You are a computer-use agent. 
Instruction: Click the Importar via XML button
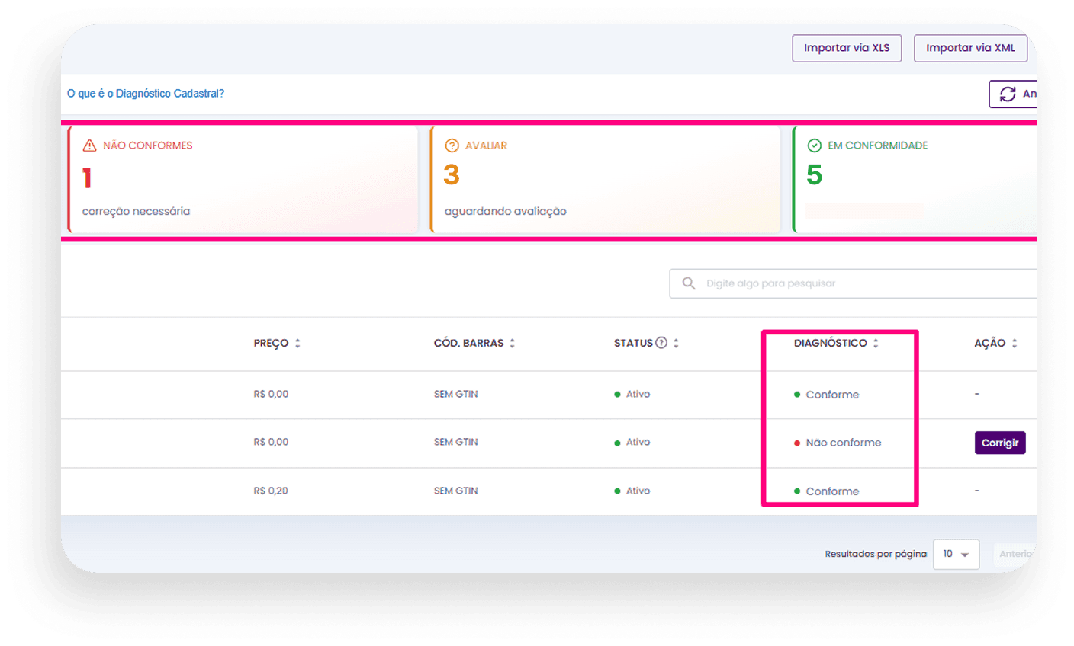coord(970,48)
